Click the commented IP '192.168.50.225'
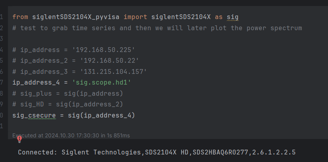Image resolution: width=328 pixels, height=162 pixels. tap(103, 50)
